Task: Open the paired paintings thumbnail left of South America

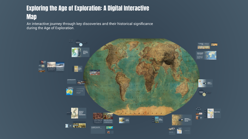Action: point(81,82)
